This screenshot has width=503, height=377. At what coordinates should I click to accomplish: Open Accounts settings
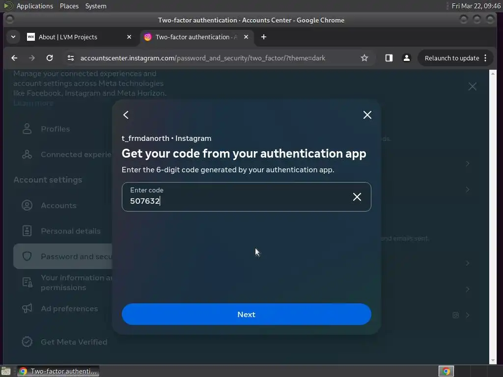tap(59, 206)
